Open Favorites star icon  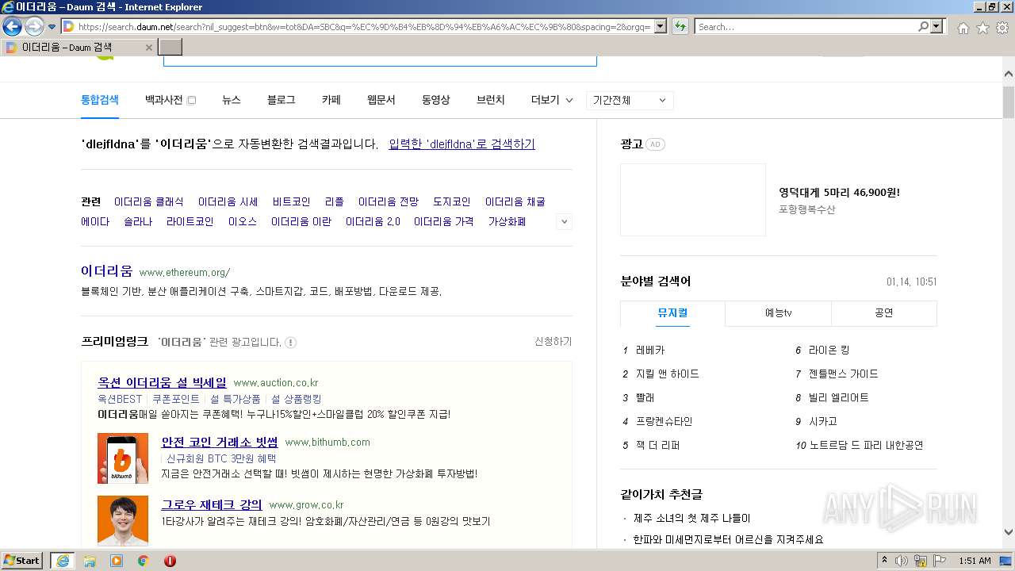point(982,28)
